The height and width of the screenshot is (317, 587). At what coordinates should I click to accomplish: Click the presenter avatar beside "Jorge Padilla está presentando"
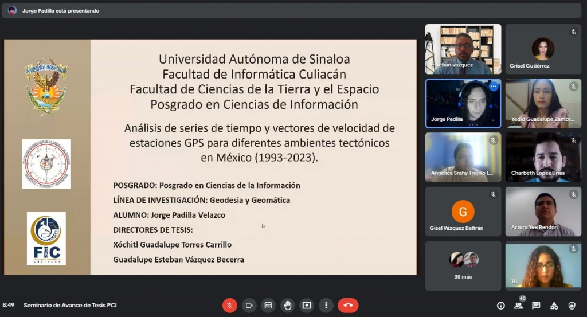coord(13,10)
